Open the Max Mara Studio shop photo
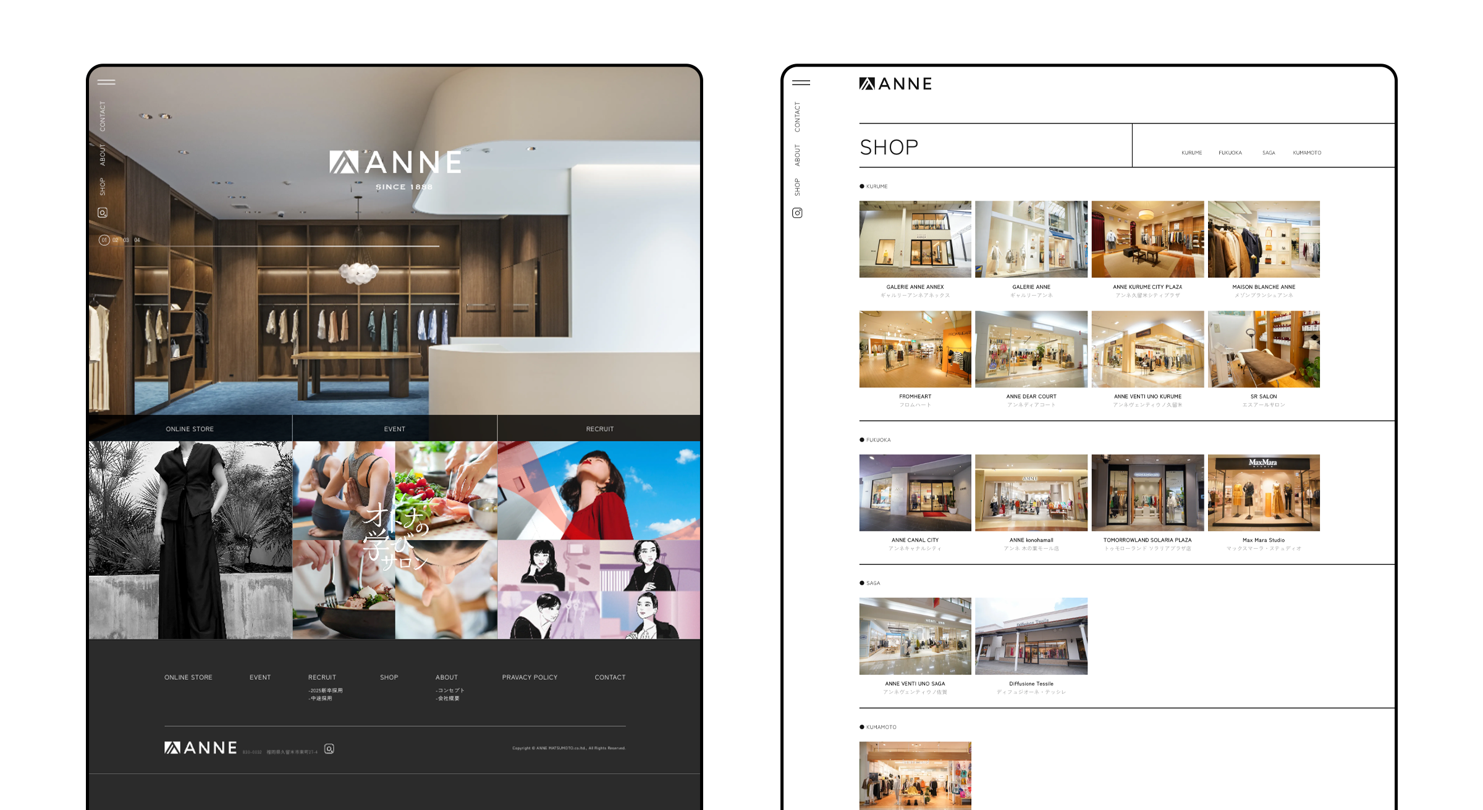The height and width of the screenshot is (810, 1483). [x=1264, y=493]
